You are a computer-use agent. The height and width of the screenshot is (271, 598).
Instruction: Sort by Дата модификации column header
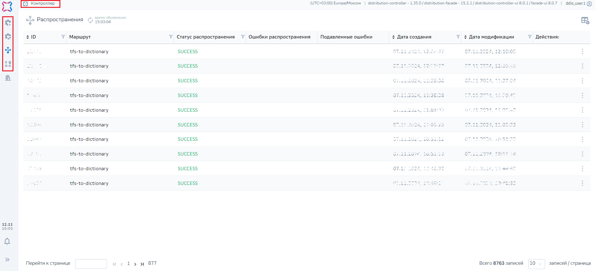pyautogui.click(x=491, y=37)
